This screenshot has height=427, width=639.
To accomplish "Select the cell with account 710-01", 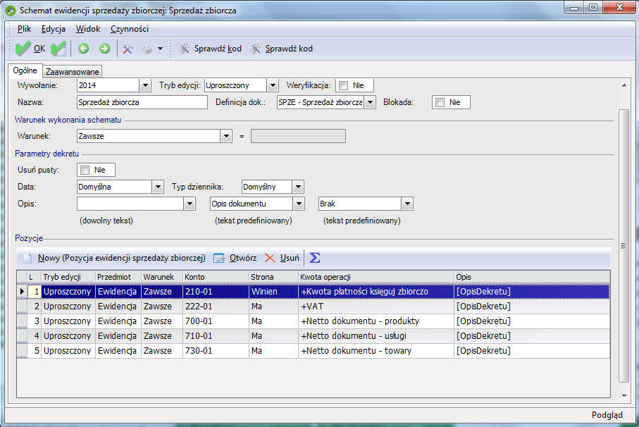I will 216,335.
